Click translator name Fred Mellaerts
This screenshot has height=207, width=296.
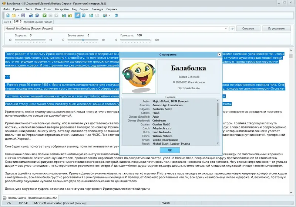tap(162, 132)
